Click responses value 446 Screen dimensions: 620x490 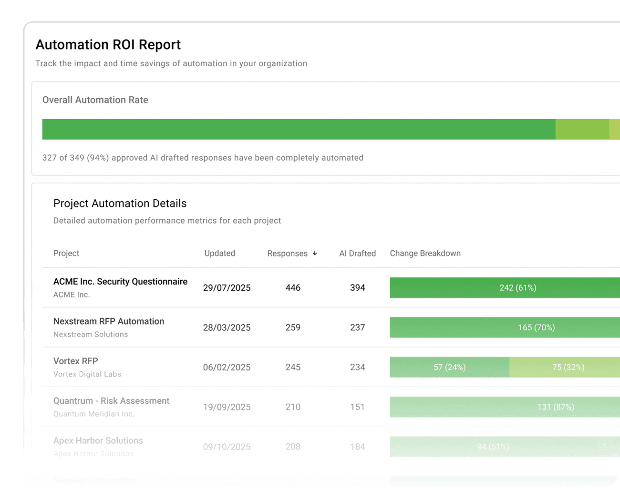(293, 288)
